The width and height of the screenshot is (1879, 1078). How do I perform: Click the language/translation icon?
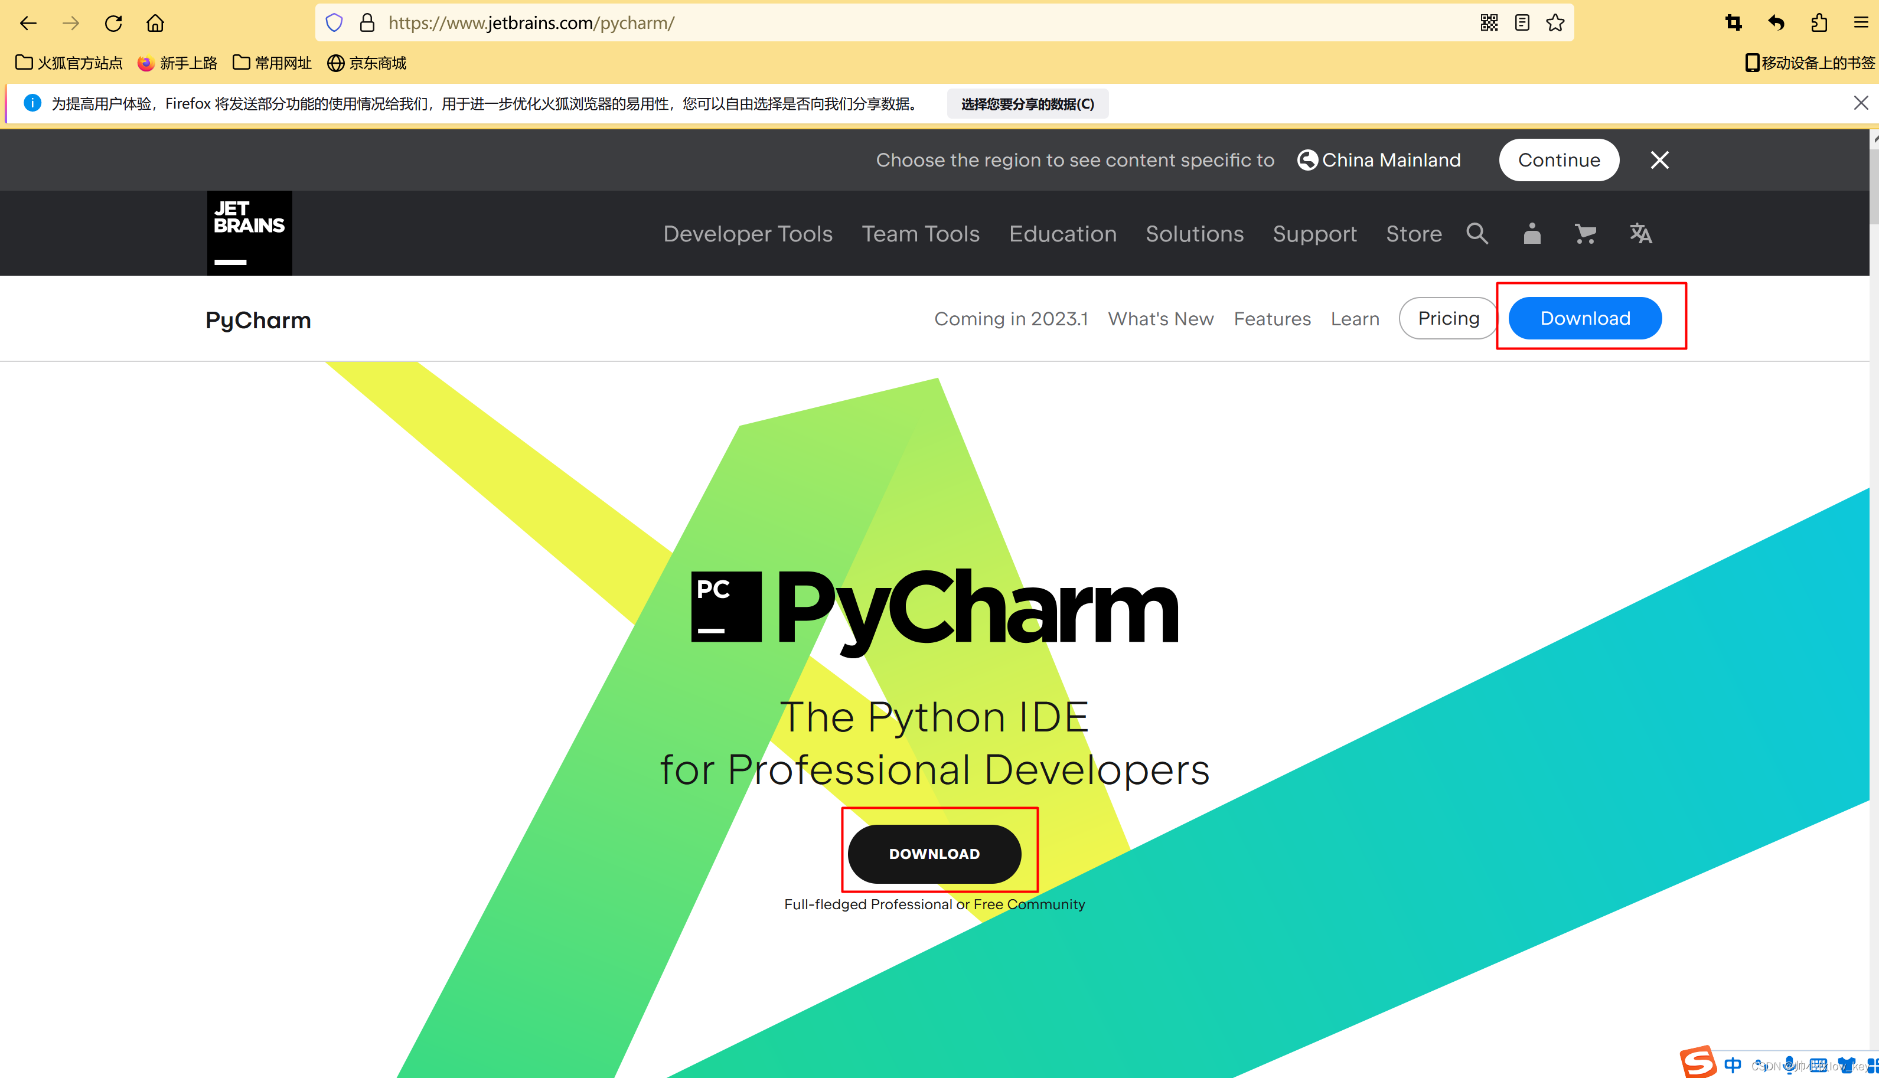tap(1639, 233)
